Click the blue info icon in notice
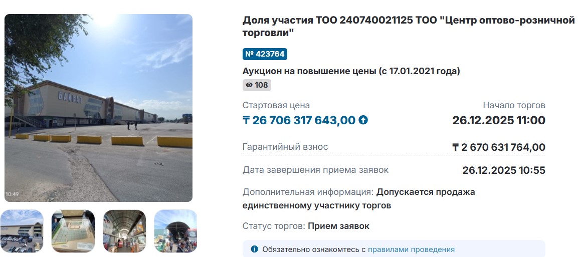Image resolution: width=578 pixels, height=257 pixels. coord(254,249)
